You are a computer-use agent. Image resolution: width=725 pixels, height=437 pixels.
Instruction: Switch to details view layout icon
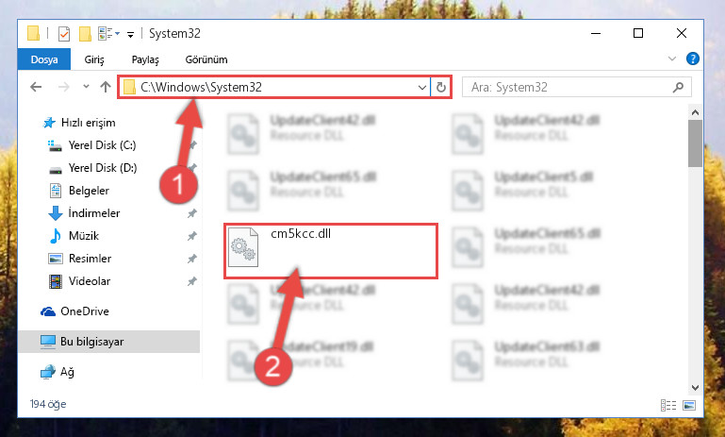[x=668, y=406]
